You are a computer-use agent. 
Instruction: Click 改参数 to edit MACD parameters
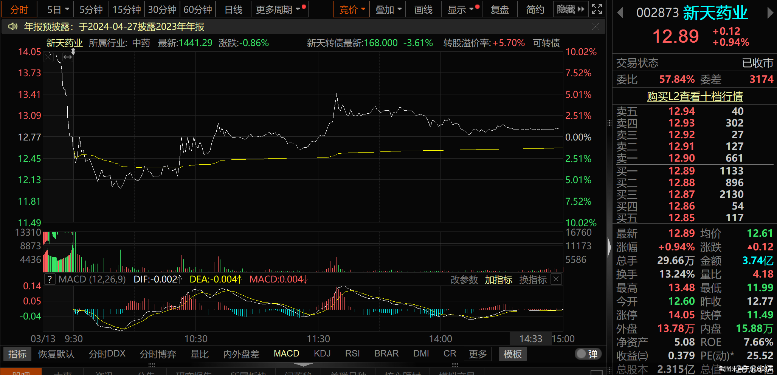pyautogui.click(x=464, y=280)
